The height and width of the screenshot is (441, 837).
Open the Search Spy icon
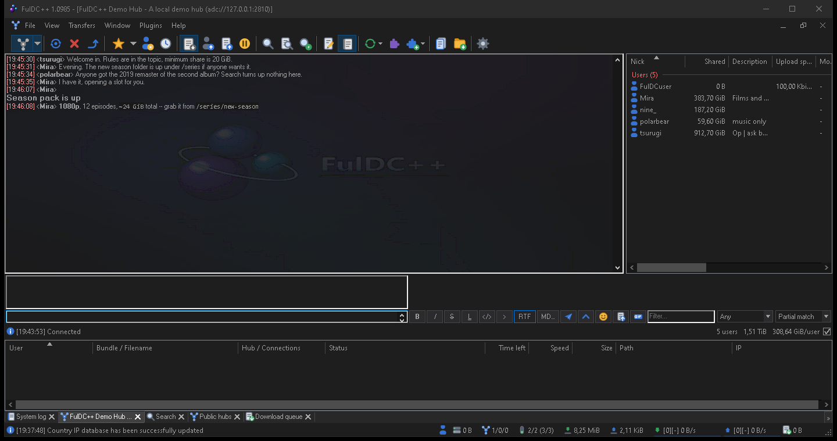(x=305, y=44)
